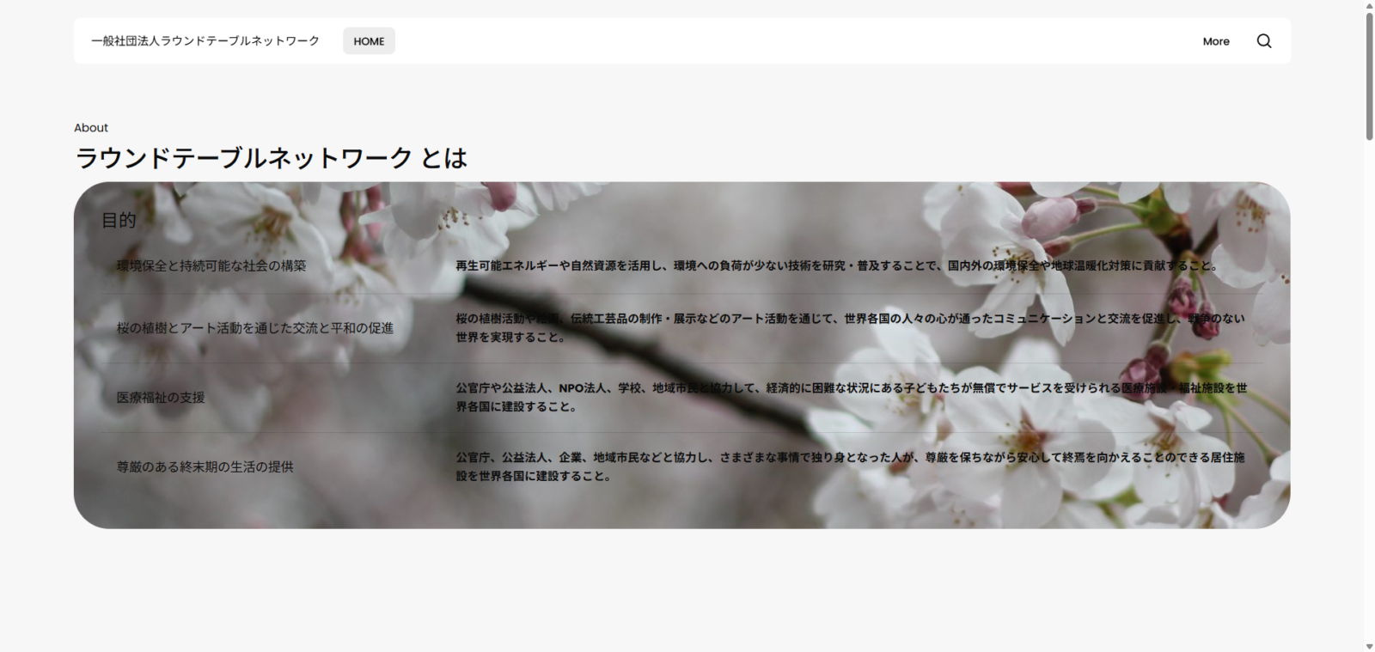Click the 目的 heading
This screenshot has height=652, width=1375.
tap(119, 220)
